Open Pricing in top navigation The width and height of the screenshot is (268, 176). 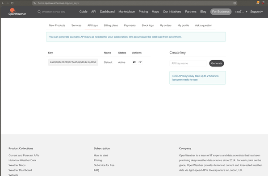[143, 12]
